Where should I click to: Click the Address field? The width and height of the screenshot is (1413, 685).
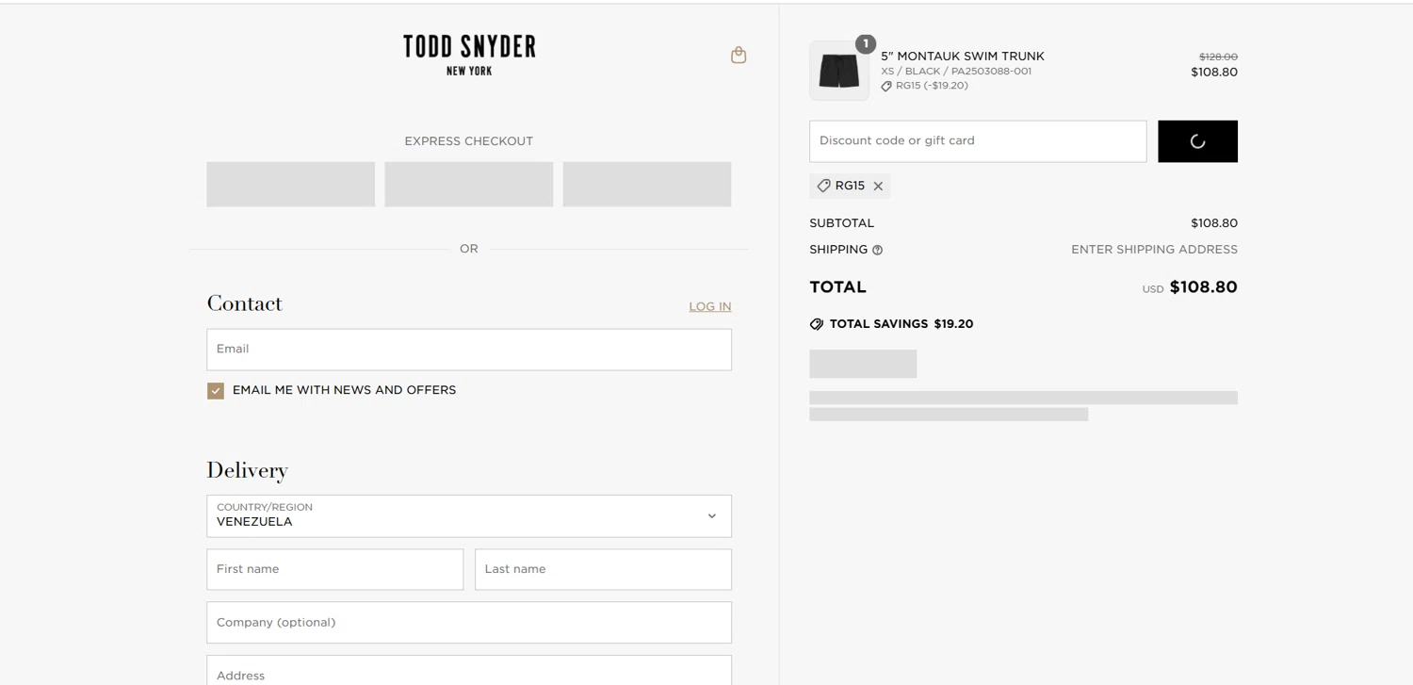coord(469,670)
